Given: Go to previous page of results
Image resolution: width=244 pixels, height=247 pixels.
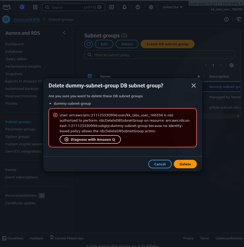Looking at the screenshot, I should [206, 65].
